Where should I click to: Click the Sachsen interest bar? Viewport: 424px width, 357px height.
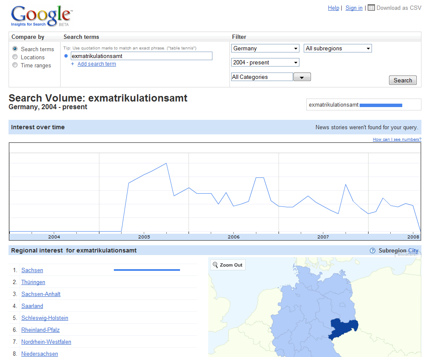[147, 270]
